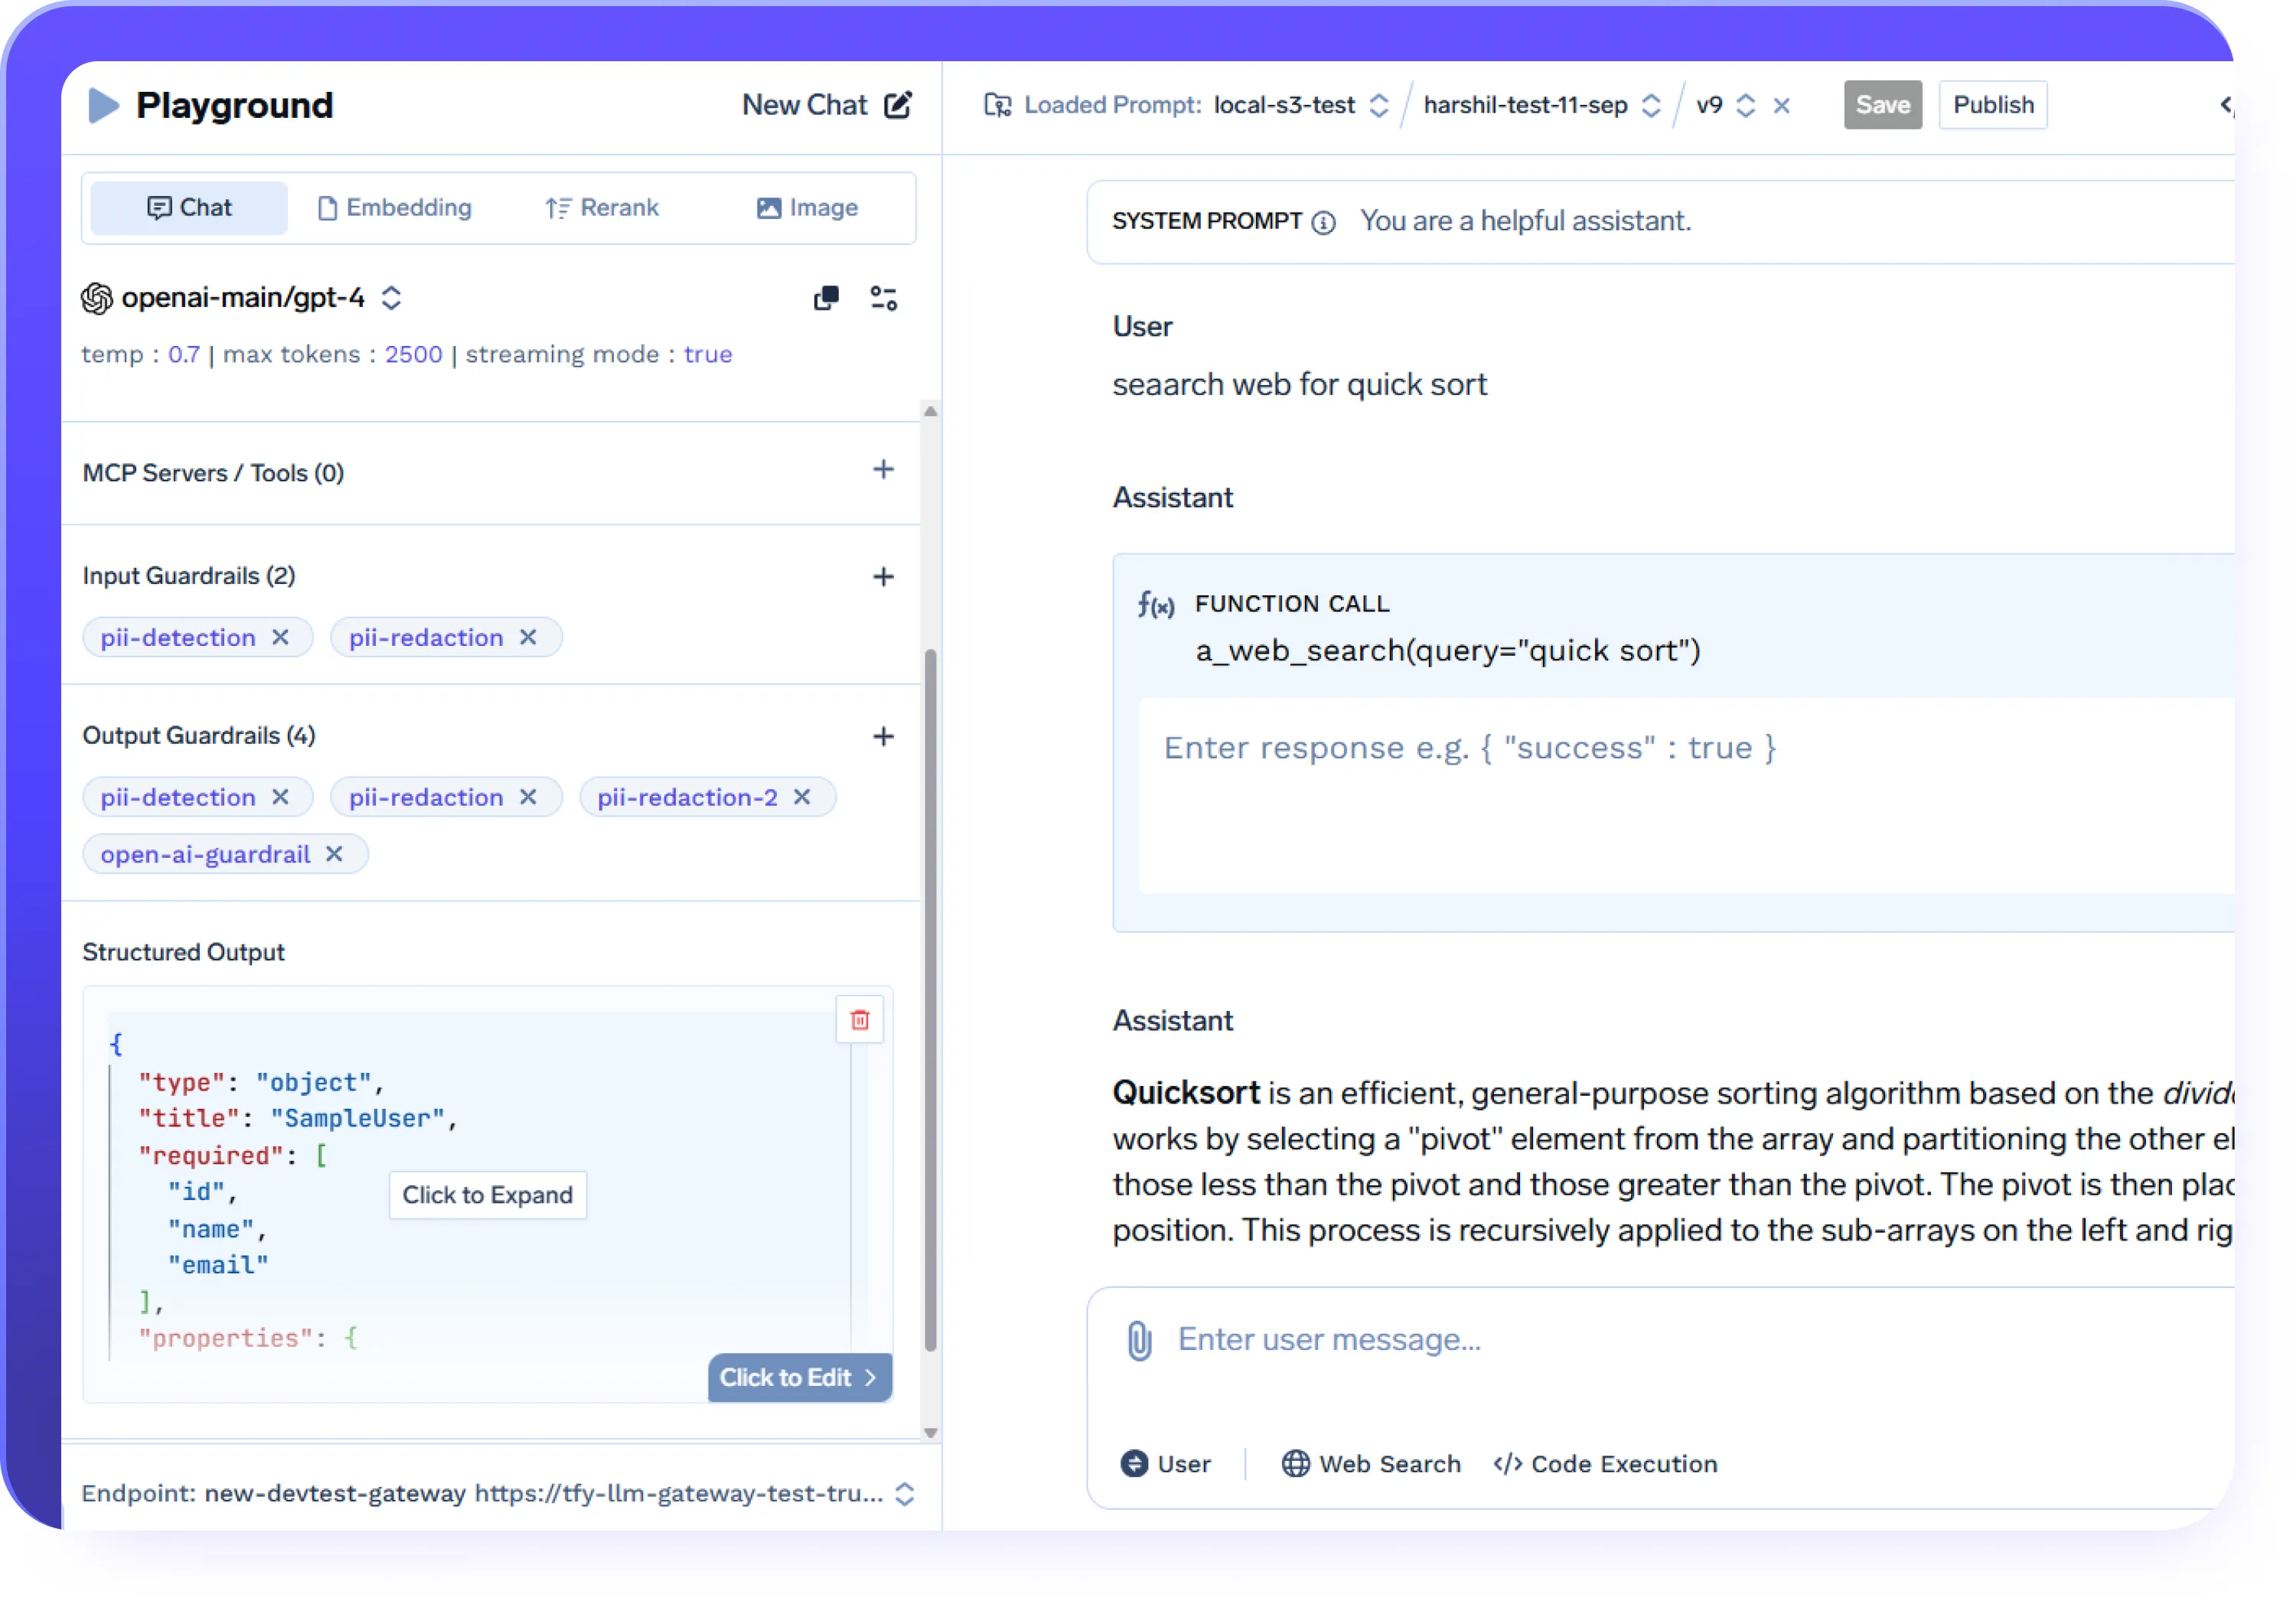Image resolution: width=2296 pixels, height=1607 pixels.
Task: Click the function call f(x) icon
Action: click(x=1155, y=604)
